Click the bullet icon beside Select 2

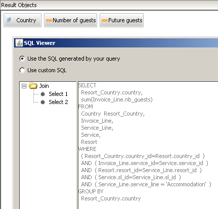43,102
